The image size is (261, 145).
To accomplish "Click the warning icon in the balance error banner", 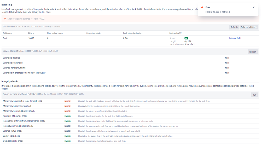I will point(5,19).
